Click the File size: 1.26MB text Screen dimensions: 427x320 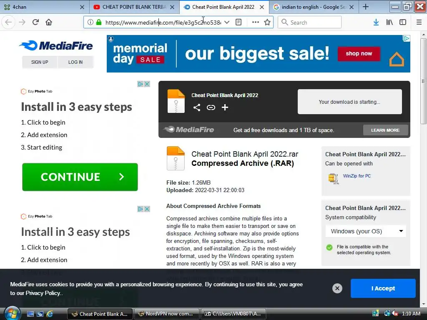click(x=188, y=182)
